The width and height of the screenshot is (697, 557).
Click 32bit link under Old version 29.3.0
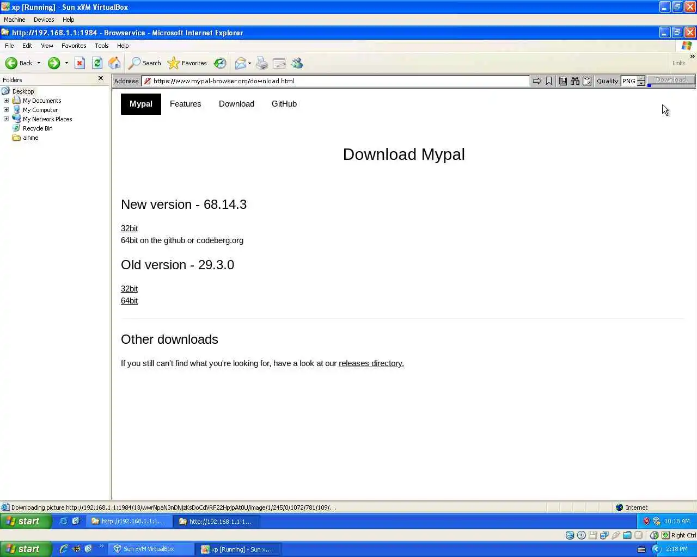coord(129,289)
